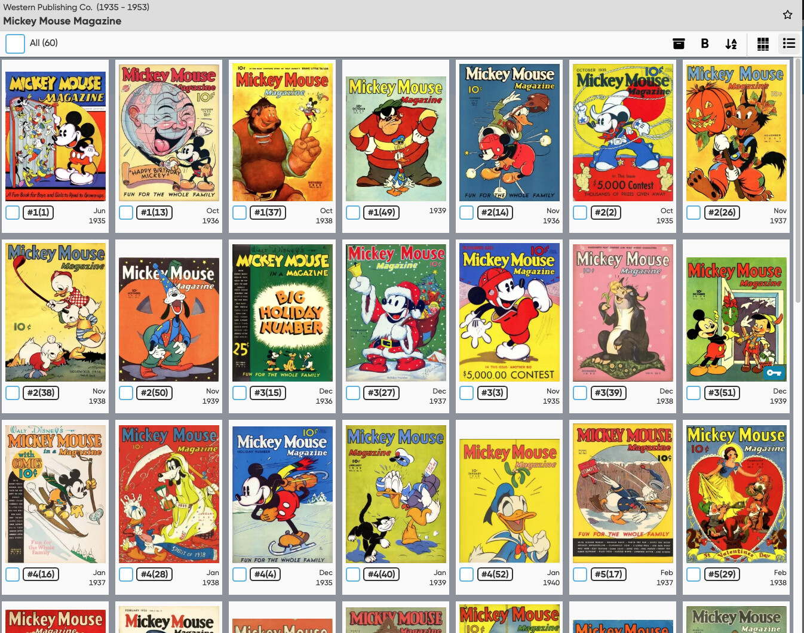
Task: Click the bold B toolbar icon
Action: pyautogui.click(x=705, y=44)
